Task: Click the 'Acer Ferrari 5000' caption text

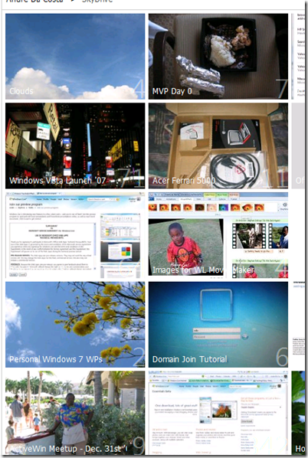Action: click(184, 181)
